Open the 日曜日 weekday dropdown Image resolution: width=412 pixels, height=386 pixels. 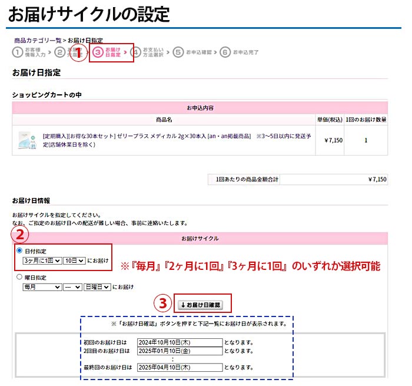click(97, 287)
